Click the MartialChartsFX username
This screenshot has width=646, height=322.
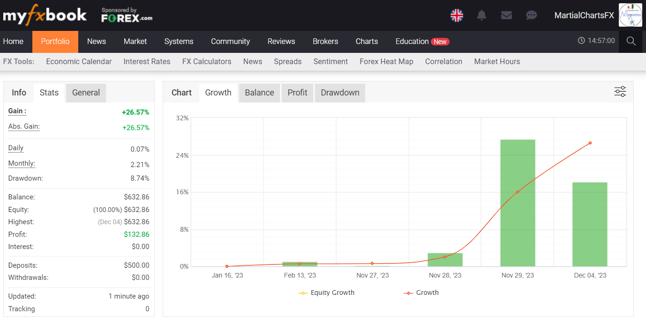click(584, 15)
